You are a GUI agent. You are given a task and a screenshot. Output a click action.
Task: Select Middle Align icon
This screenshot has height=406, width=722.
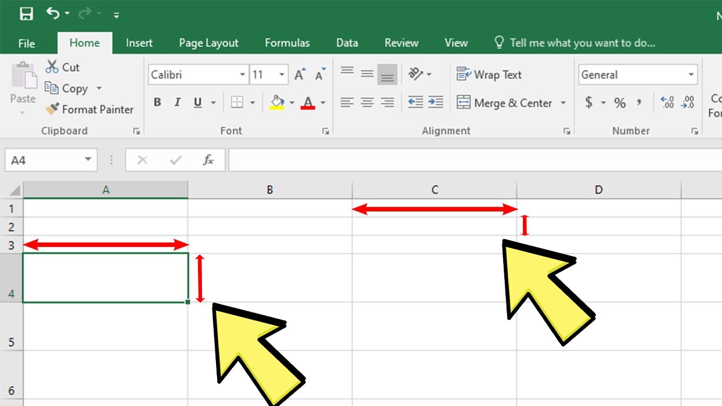(x=367, y=74)
